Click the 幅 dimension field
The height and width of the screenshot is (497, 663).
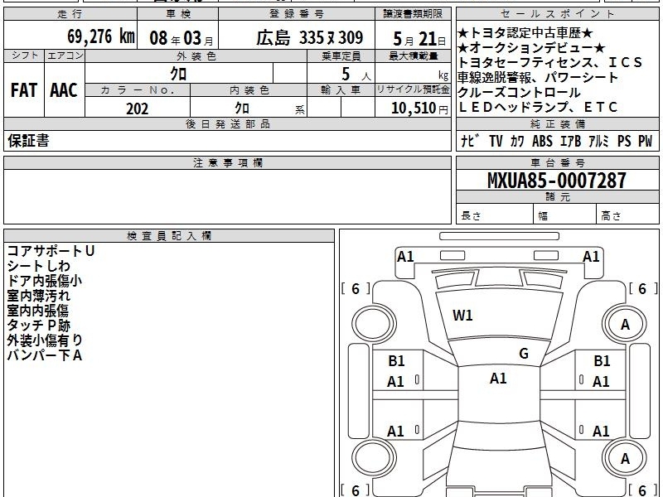pos(565,215)
